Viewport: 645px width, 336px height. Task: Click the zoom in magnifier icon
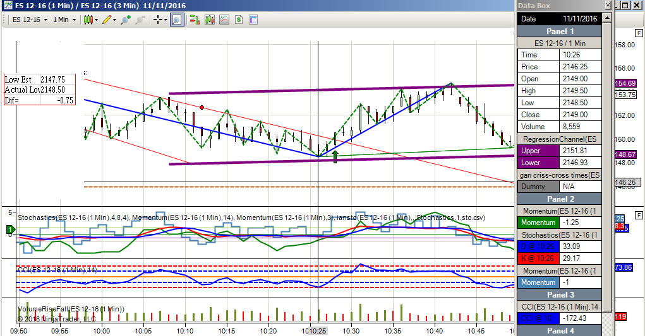126,20
